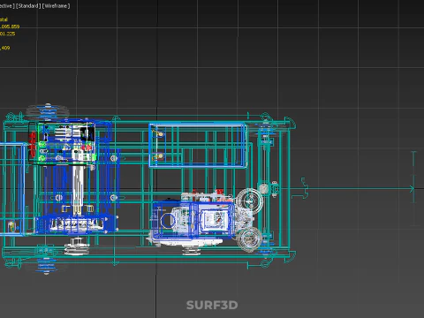
Task: Click the red part on the control panel
Action: [33, 140]
